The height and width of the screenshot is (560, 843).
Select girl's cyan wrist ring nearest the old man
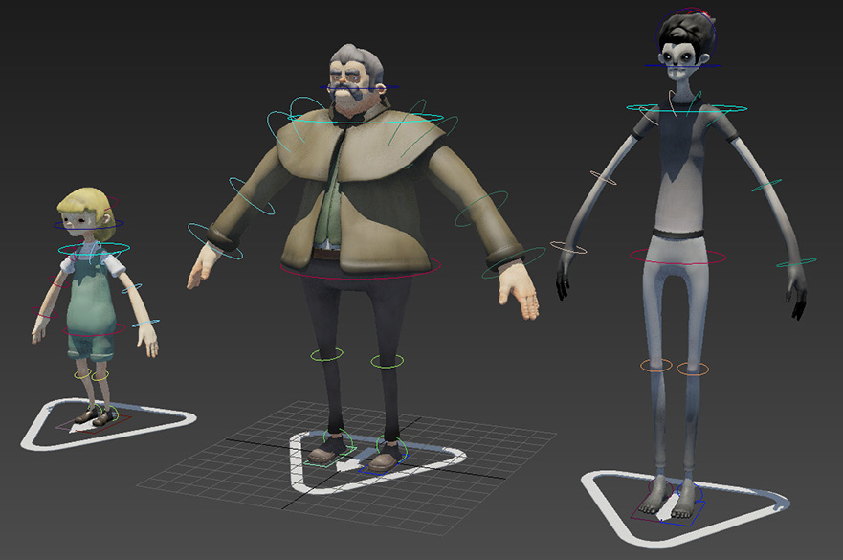145,324
